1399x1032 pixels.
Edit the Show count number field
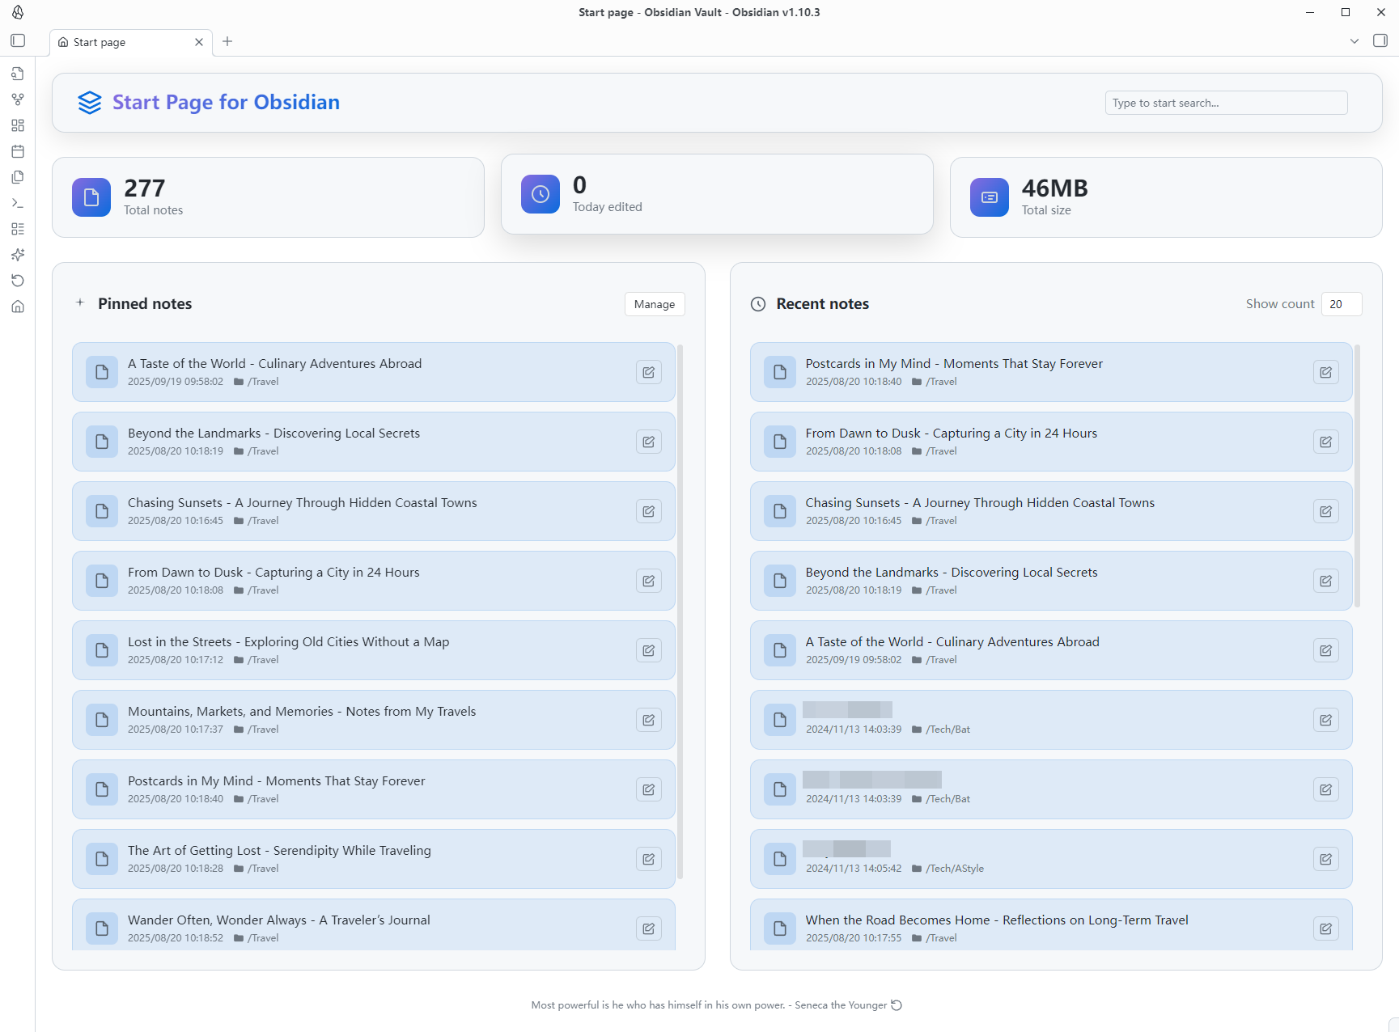pyautogui.click(x=1342, y=304)
